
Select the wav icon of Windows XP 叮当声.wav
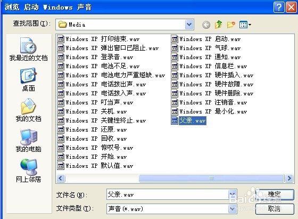(x=61, y=102)
